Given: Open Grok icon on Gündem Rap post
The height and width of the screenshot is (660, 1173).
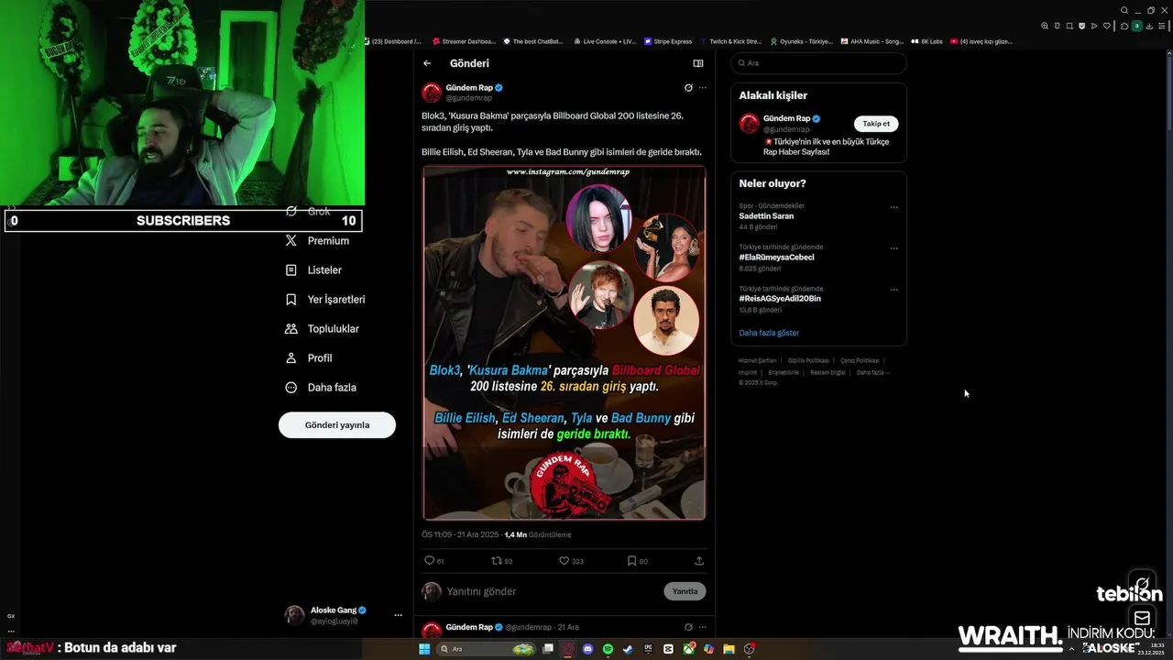Looking at the screenshot, I should point(688,88).
